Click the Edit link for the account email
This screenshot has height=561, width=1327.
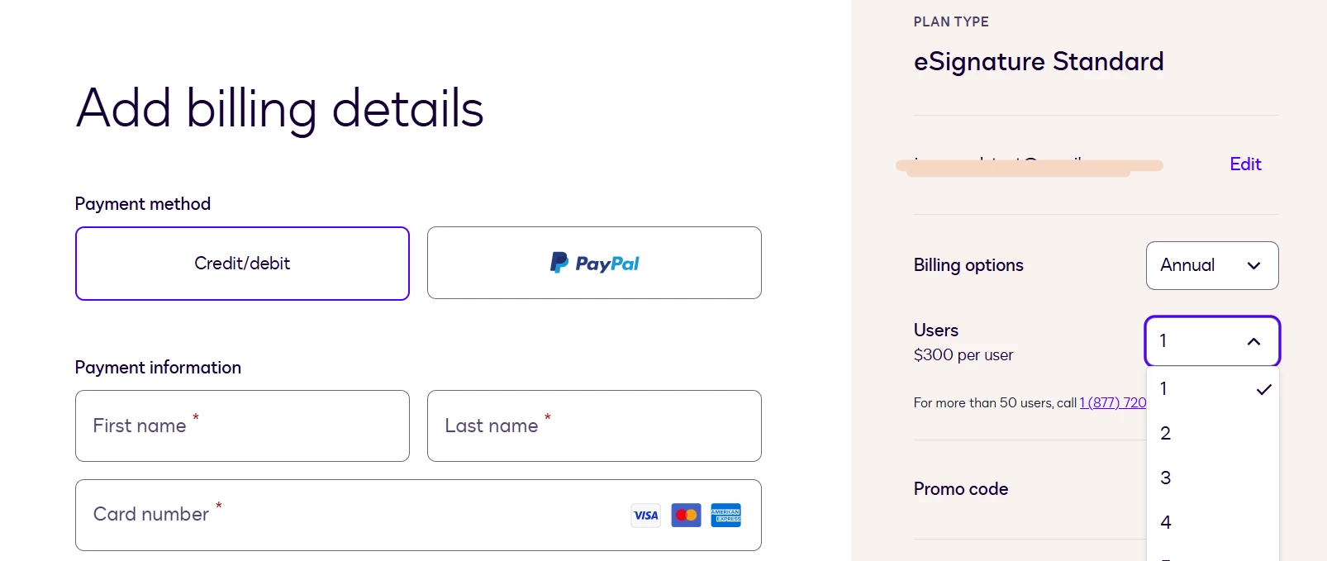(x=1245, y=164)
